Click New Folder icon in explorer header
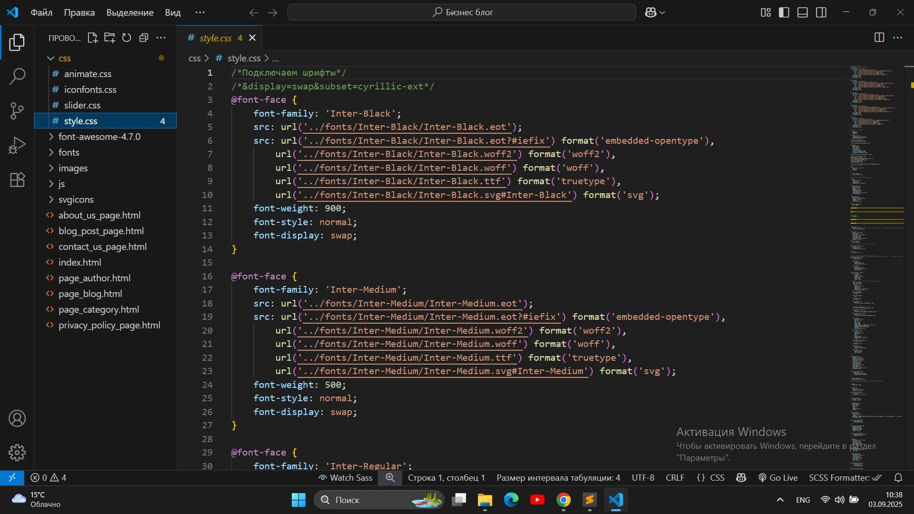914x514 pixels. (x=109, y=38)
